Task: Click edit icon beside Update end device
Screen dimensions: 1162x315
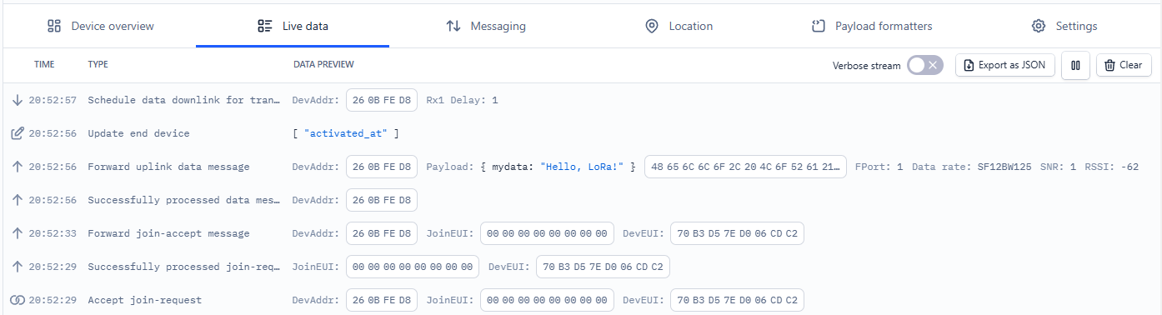Action: pyautogui.click(x=17, y=133)
